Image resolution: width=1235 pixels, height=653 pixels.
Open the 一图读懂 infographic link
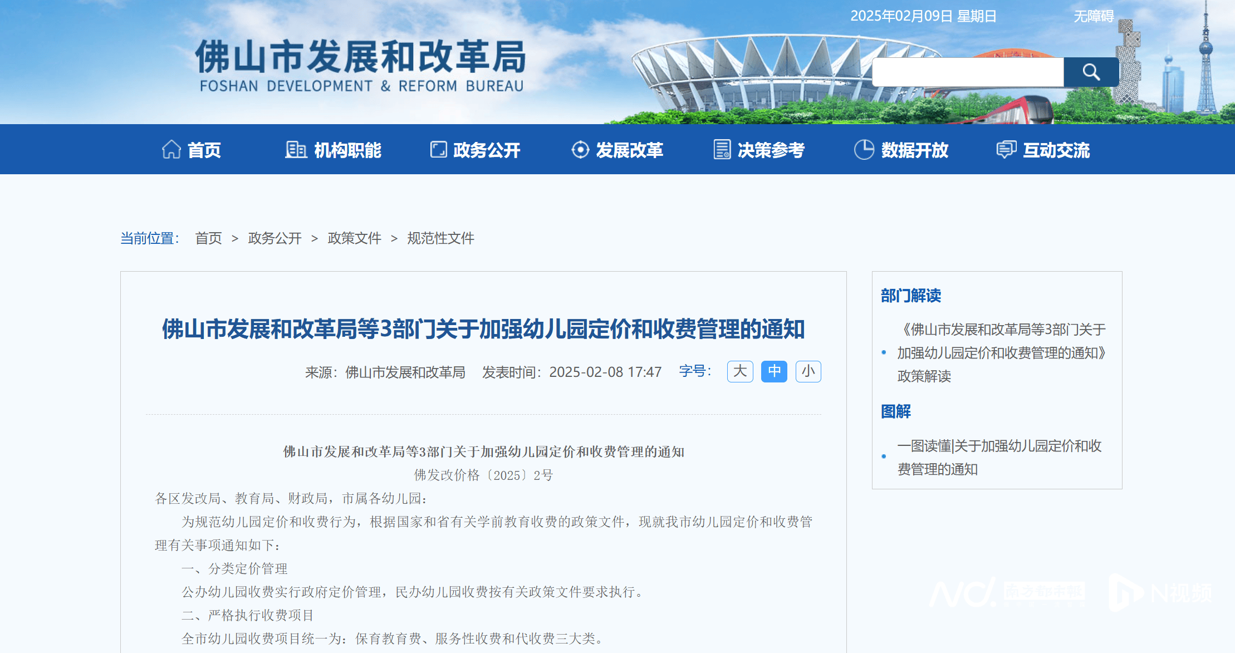(999, 457)
